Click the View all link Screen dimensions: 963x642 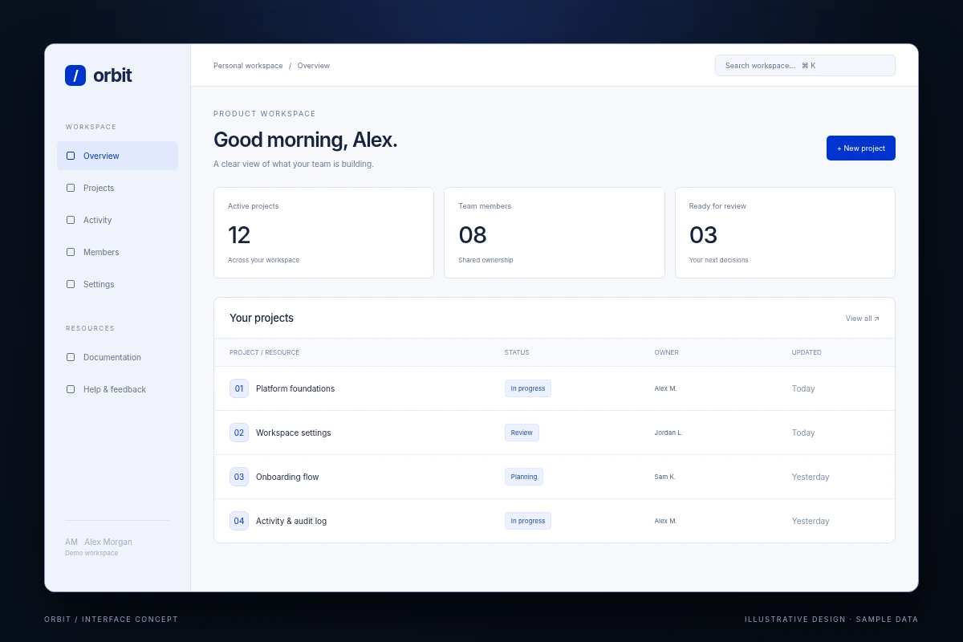(863, 319)
